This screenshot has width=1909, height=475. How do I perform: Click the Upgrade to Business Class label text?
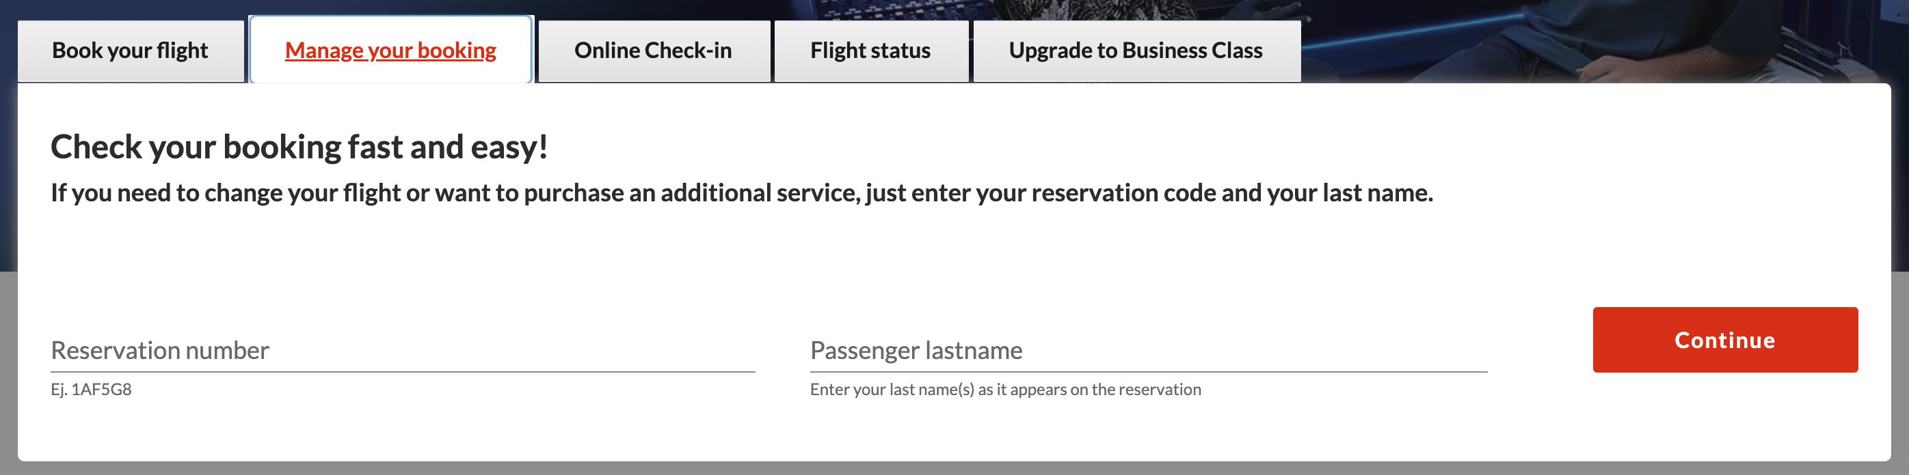[1135, 51]
